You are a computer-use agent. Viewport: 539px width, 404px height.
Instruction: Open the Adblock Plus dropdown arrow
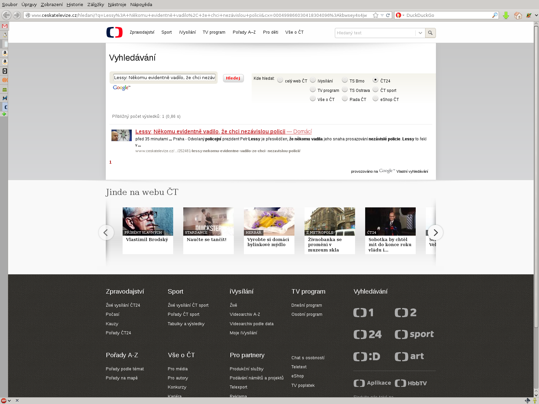(x=9, y=401)
